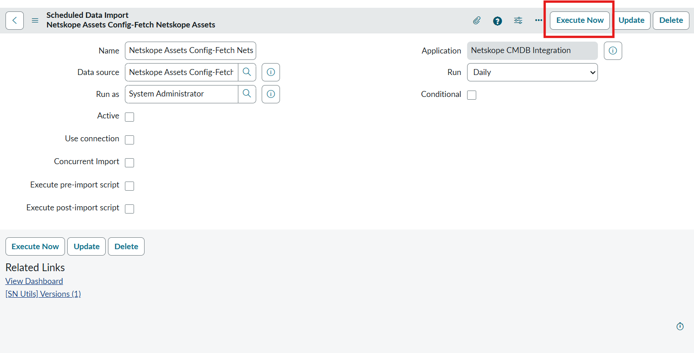694x353 pixels.
Task: Open more options ellipsis in header
Action: coord(538,21)
